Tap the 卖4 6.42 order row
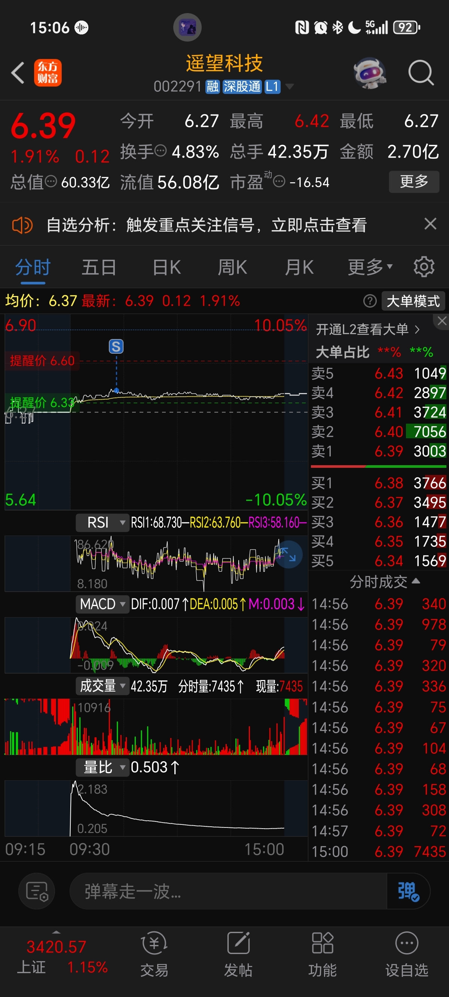Screen dimensions: 449x997 click(x=379, y=393)
